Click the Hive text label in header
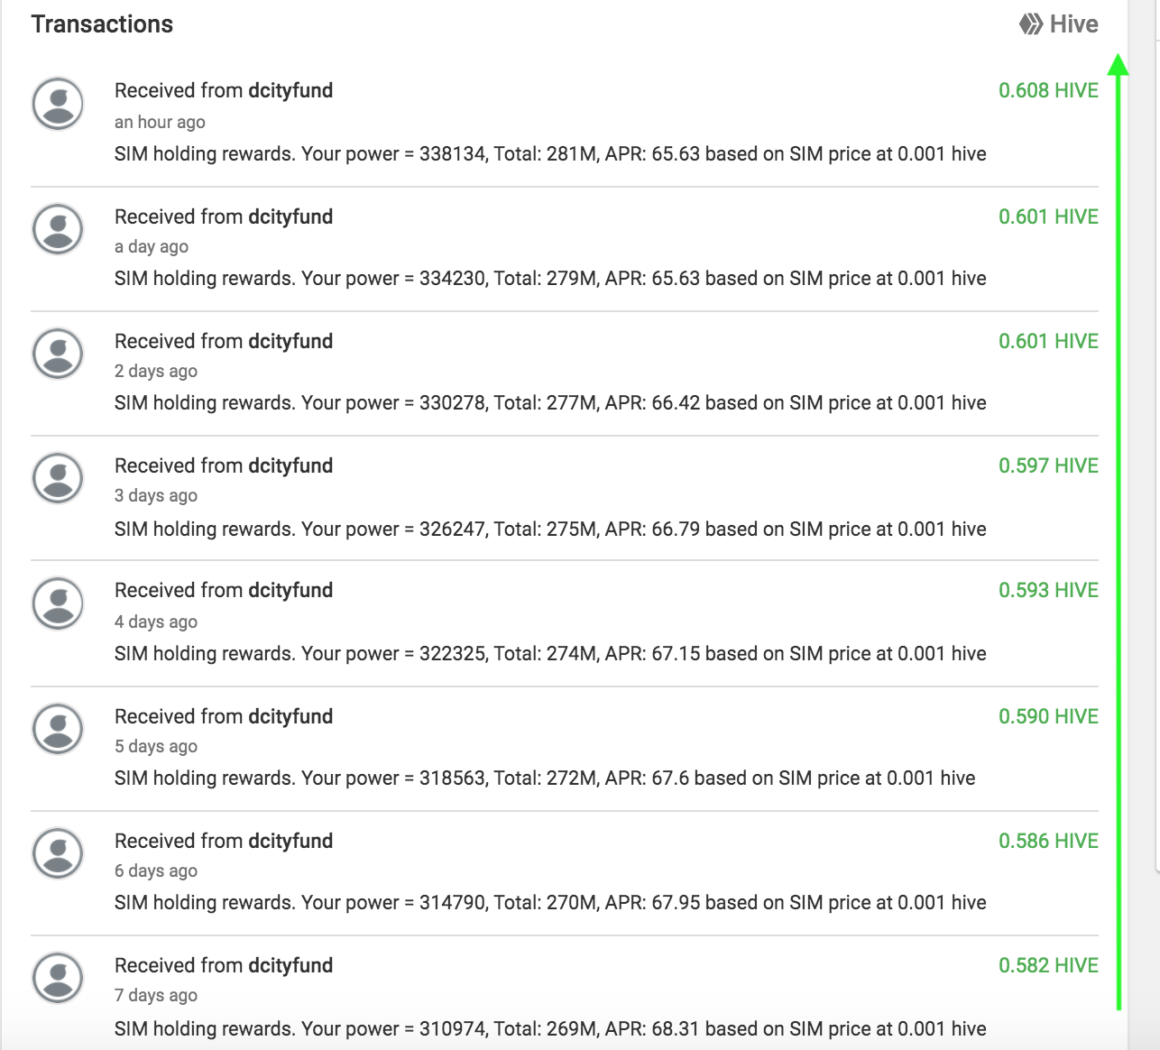Screen dimensions: 1160x1050 (1074, 24)
